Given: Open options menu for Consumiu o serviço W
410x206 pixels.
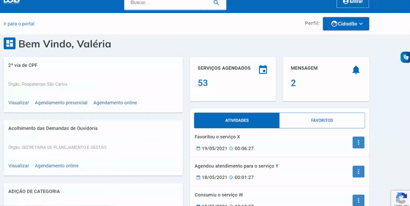Looking at the screenshot, I should pos(359,200).
